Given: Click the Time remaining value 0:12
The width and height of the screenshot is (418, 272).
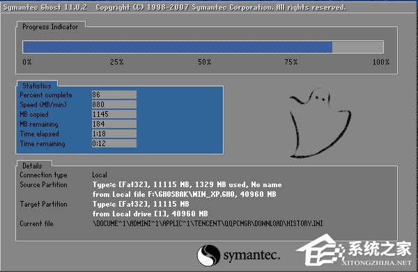Looking at the screenshot, I should point(114,143).
